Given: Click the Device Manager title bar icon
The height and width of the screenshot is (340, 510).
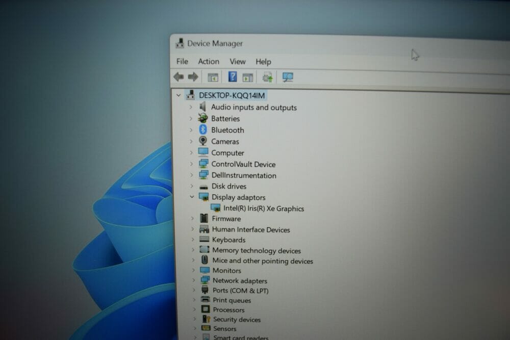Looking at the screenshot, I should 180,43.
